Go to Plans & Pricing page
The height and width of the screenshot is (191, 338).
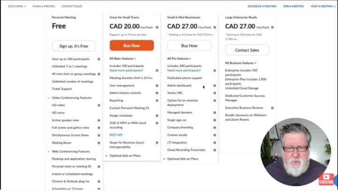pos(43,7)
